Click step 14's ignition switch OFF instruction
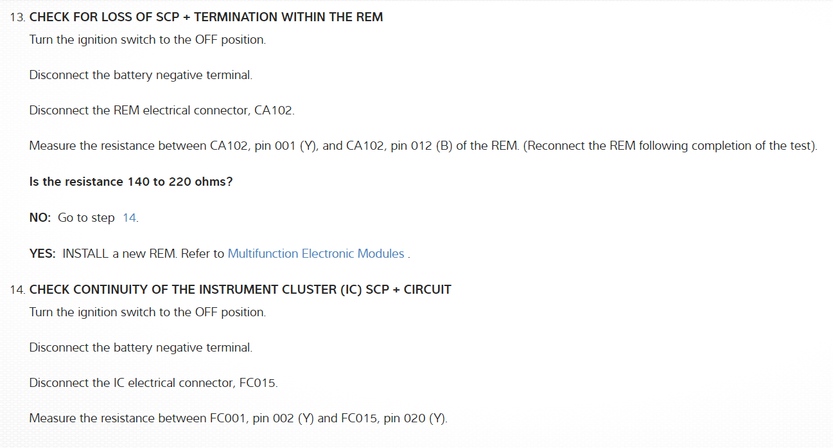The image size is (833, 448). click(147, 312)
